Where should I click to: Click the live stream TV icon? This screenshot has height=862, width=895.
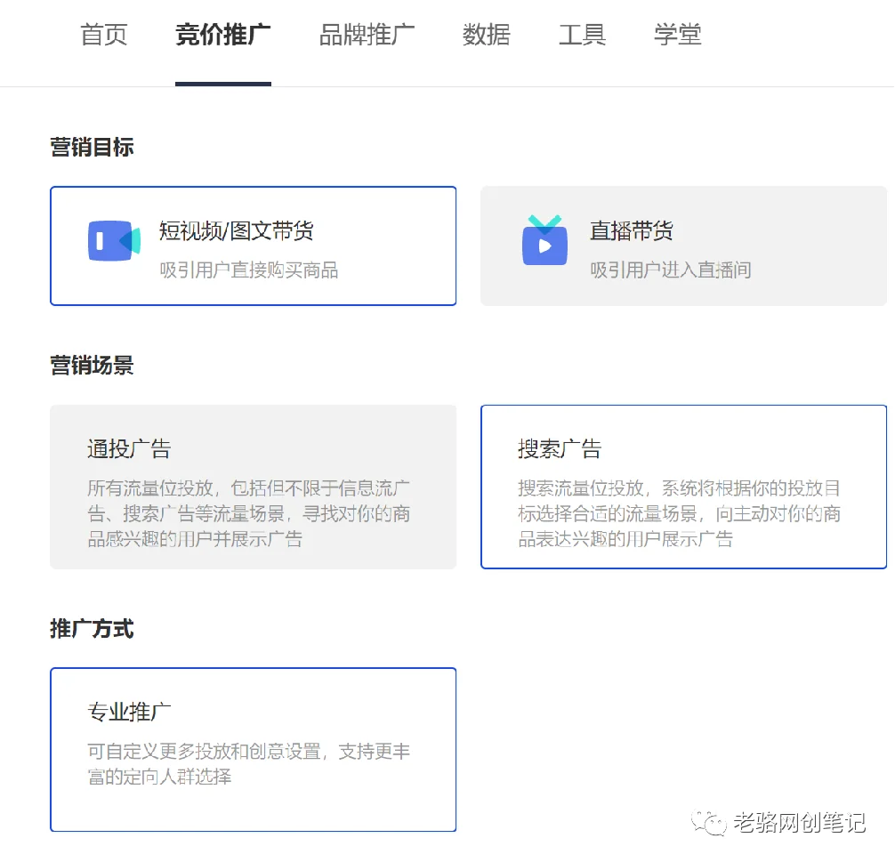pos(544,240)
